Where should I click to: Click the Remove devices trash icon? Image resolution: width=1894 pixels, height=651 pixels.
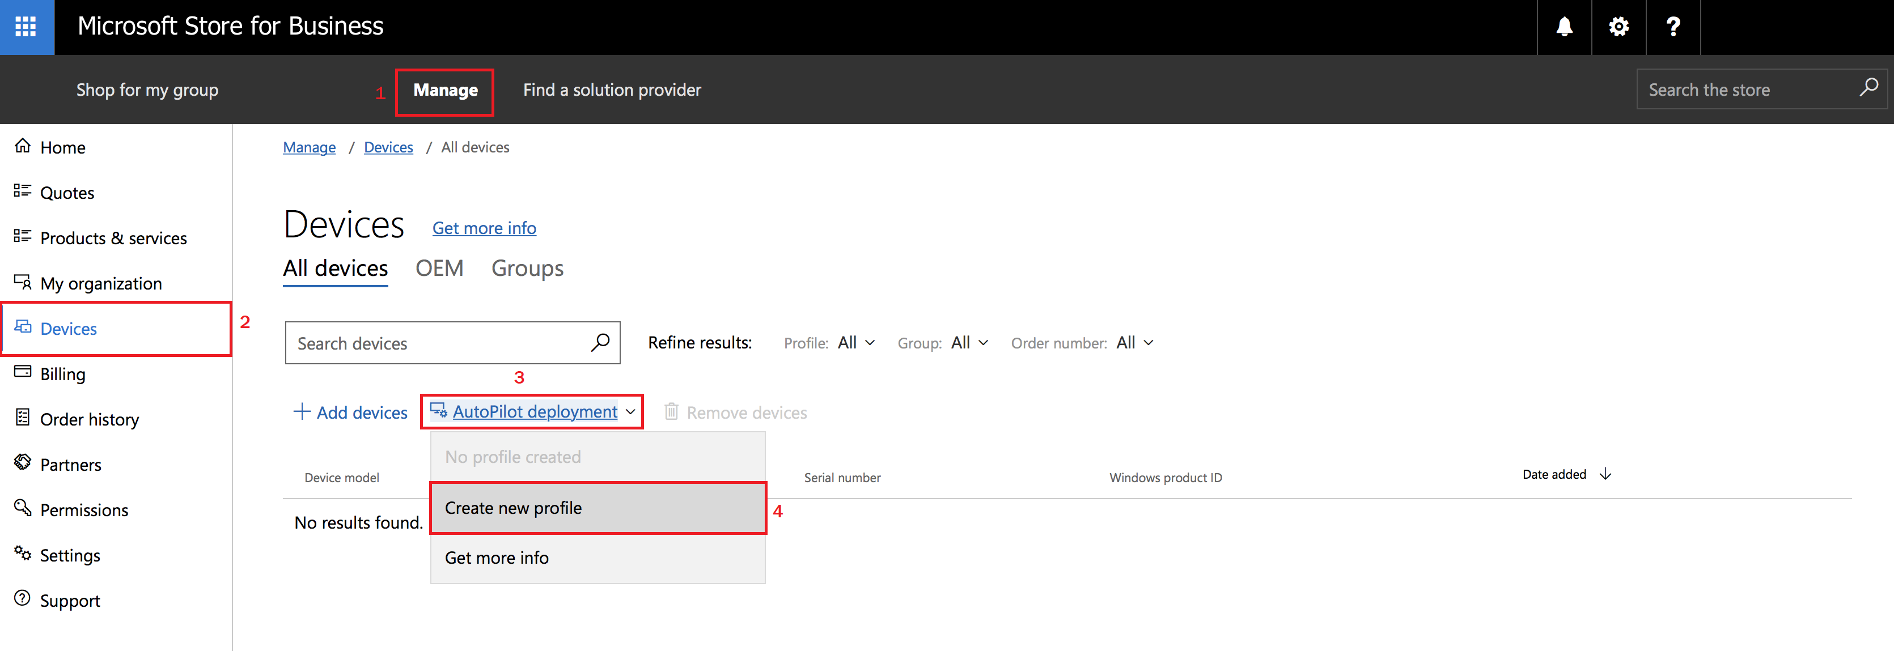pyautogui.click(x=671, y=411)
